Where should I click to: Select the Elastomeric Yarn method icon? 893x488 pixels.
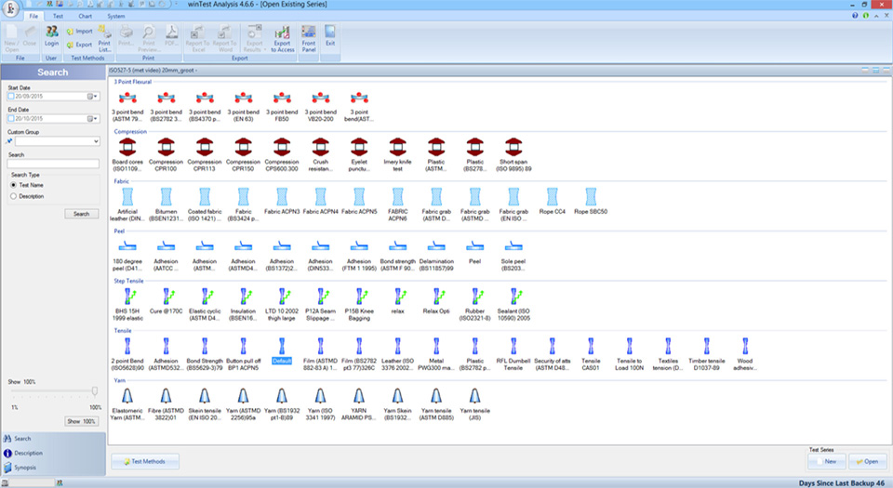tap(127, 396)
